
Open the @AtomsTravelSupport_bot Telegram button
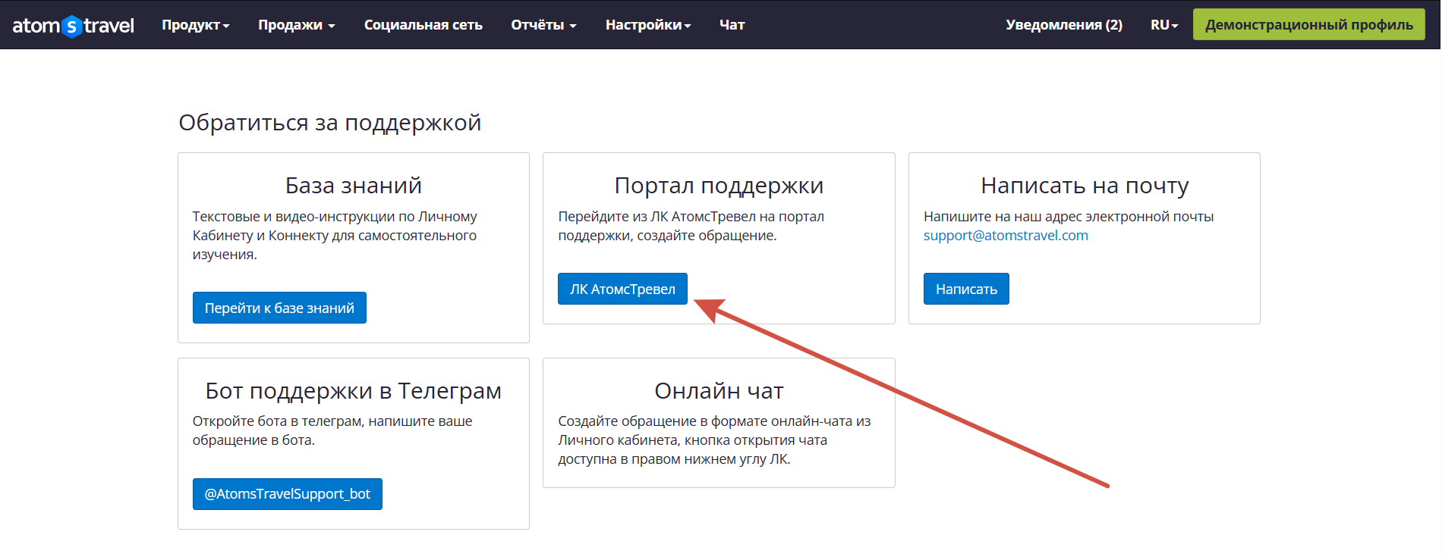[287, 494]
